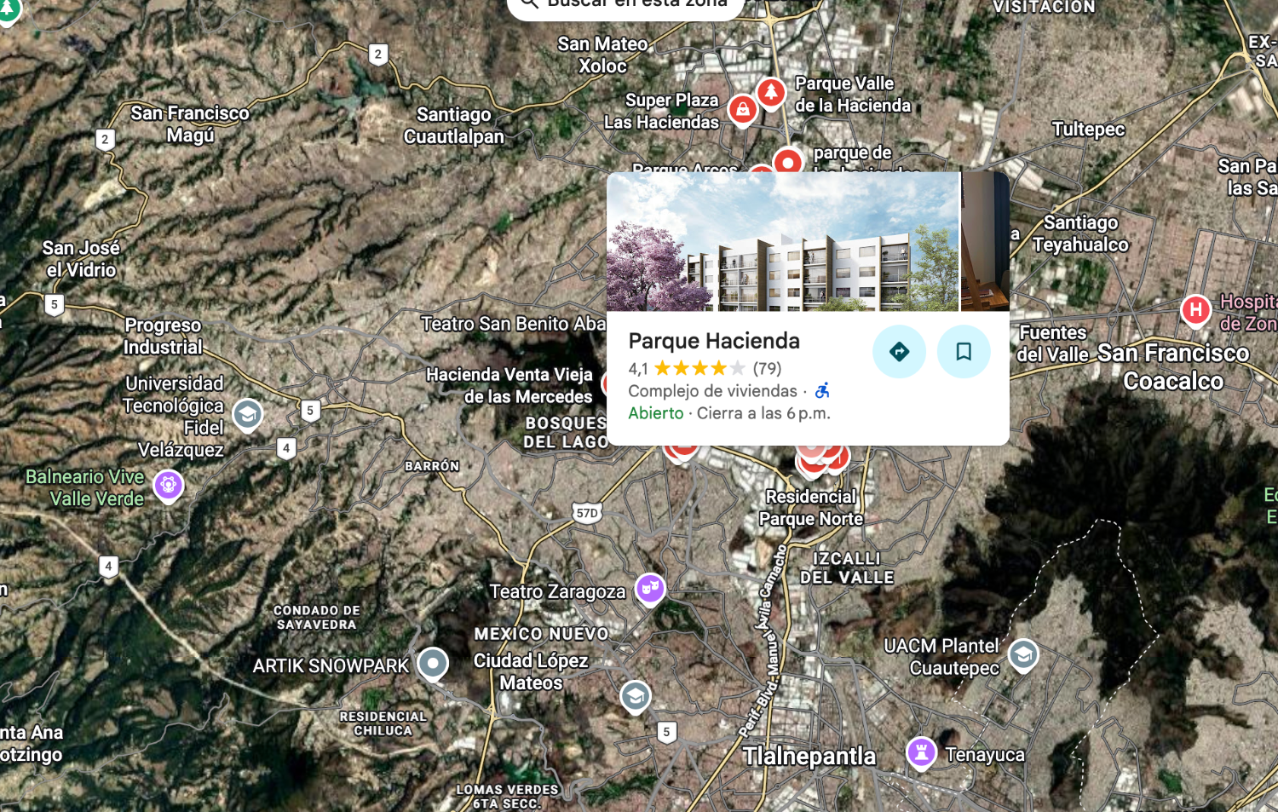Click the Super Plaza Las Haciendas shopping pin

[743, 110]
